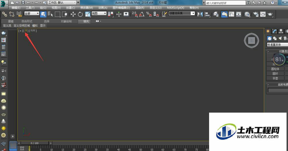Expand the quick access toolbar customize arrow
This screenshot has height=151, width=288.
[78, 3]
